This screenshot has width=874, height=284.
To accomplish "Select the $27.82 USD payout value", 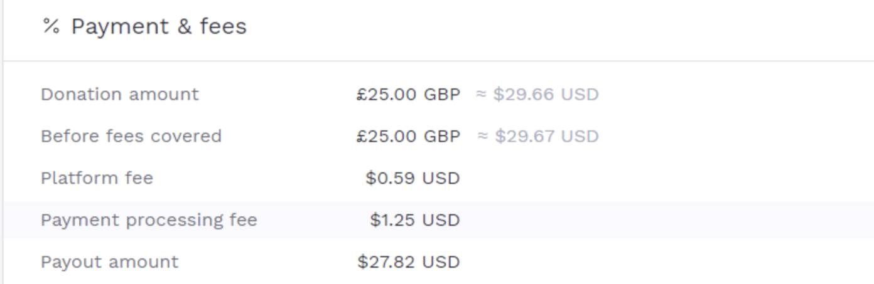I will (x=409, y=262).
